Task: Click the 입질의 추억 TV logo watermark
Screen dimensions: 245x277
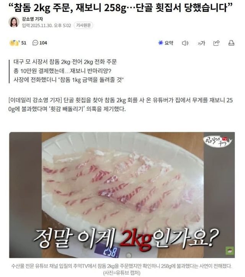Action: 217,141
